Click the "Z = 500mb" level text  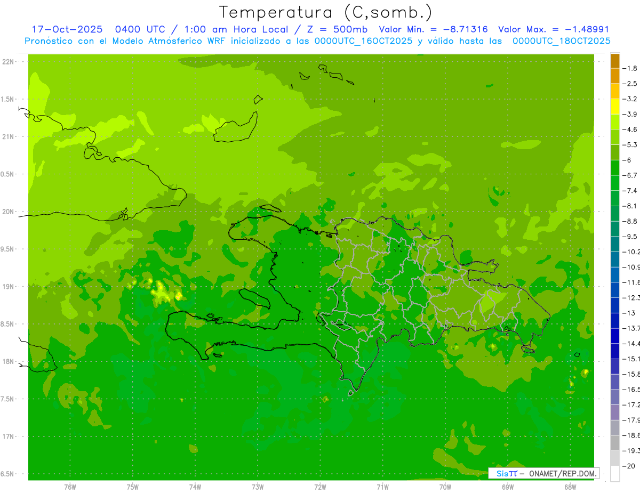(x=337, y=30)
